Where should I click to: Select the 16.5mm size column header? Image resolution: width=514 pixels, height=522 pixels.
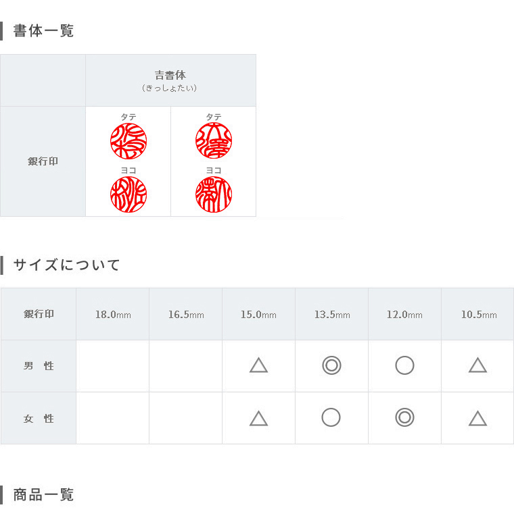(186, 314)
